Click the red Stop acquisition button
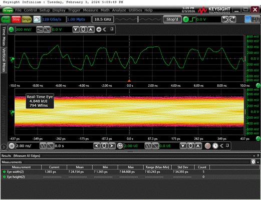 (16, 19)
